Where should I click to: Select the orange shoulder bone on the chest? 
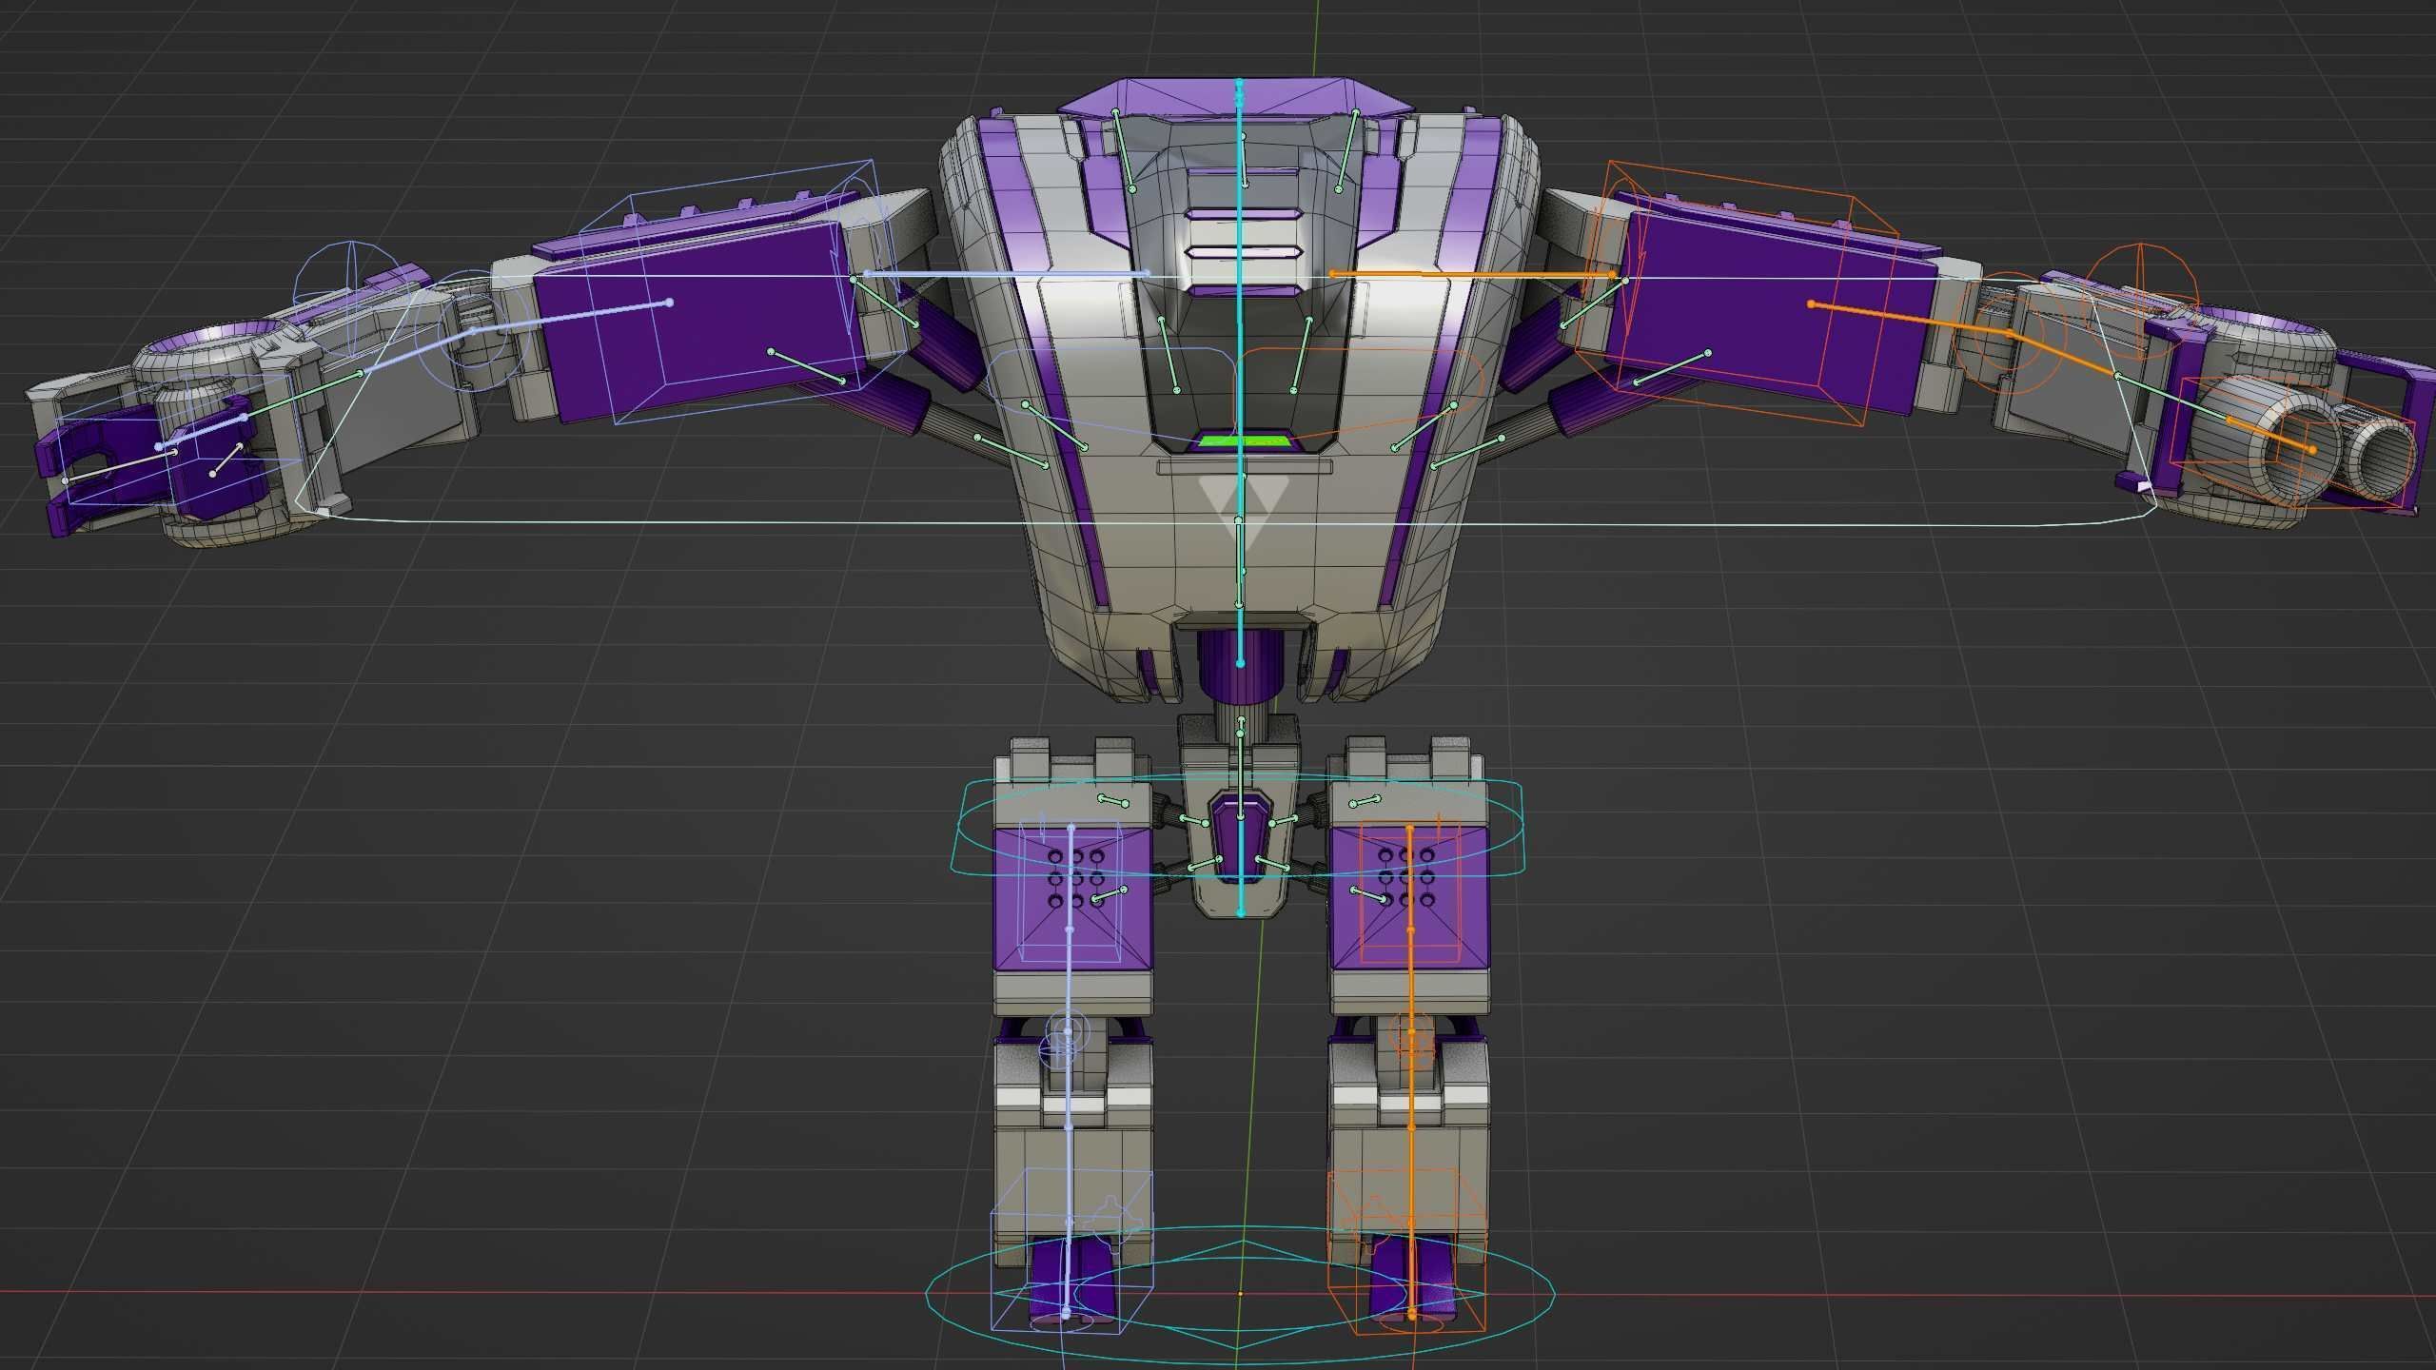pyautogui.click(x=1472, y=274)
